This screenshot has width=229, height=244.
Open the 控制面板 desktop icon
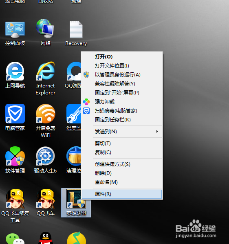click(15, 29)
